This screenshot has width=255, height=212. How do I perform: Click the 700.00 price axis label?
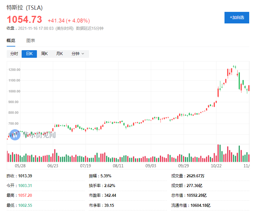pyautogui.click(x=14, y=123)
